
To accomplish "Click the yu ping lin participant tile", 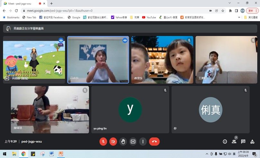I will [x=130, y=109].
